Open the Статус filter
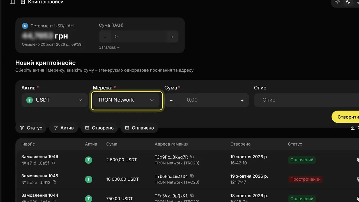Image resolution: width=359 pixels, height=202 pixels. pos(31,128)
